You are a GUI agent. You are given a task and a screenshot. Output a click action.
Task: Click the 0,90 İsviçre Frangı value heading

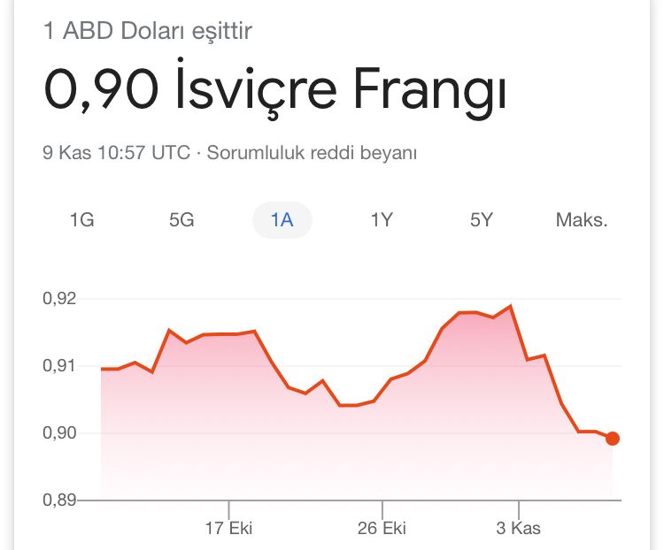point(274,89)
